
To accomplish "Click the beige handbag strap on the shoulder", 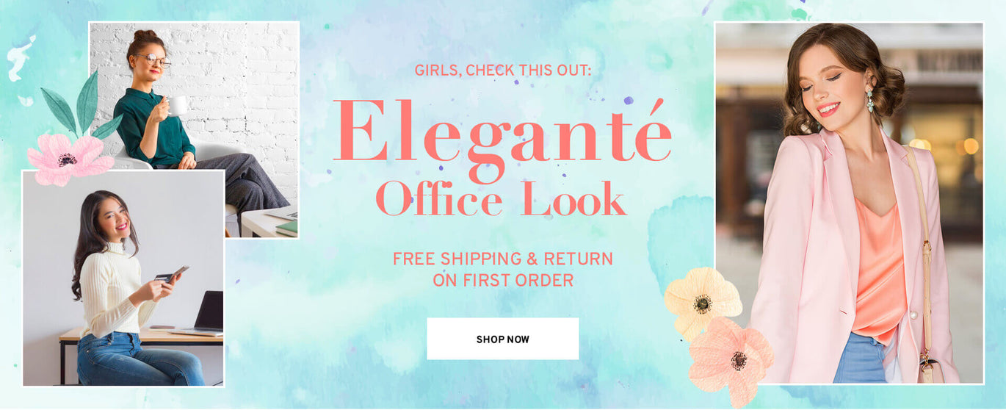I will pyautogui.click(x=919, y=250).
